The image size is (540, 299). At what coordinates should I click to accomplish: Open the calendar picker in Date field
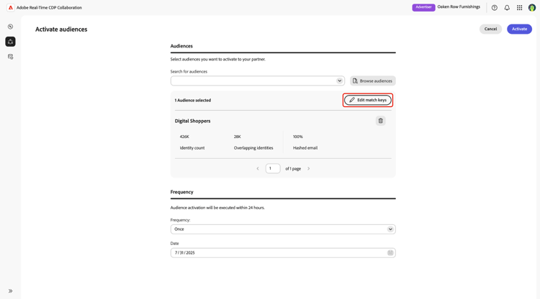pos(390,253)
